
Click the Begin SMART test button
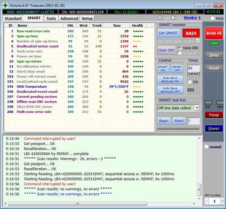click(x=164, y=121)
